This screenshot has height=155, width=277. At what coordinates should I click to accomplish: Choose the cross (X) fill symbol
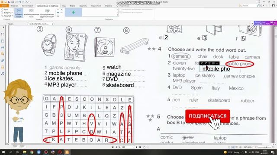point(61,9)
